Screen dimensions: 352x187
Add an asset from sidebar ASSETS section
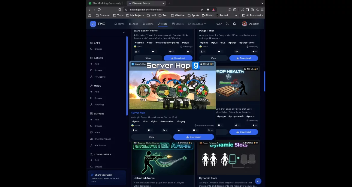95,64
